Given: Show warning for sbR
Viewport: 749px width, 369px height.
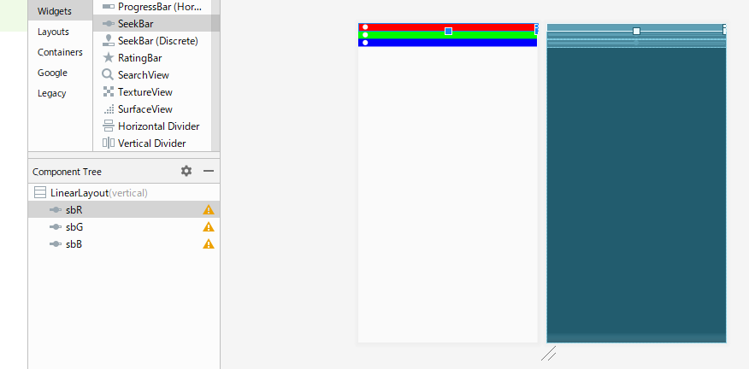Looking at the screenshot, I should [209, 209].
